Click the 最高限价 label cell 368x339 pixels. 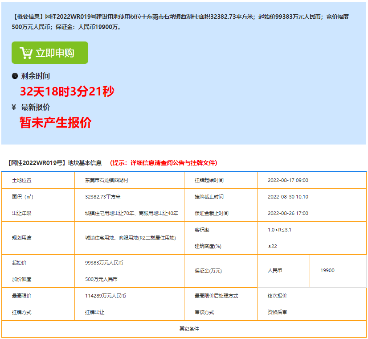(x=38, y=296)
